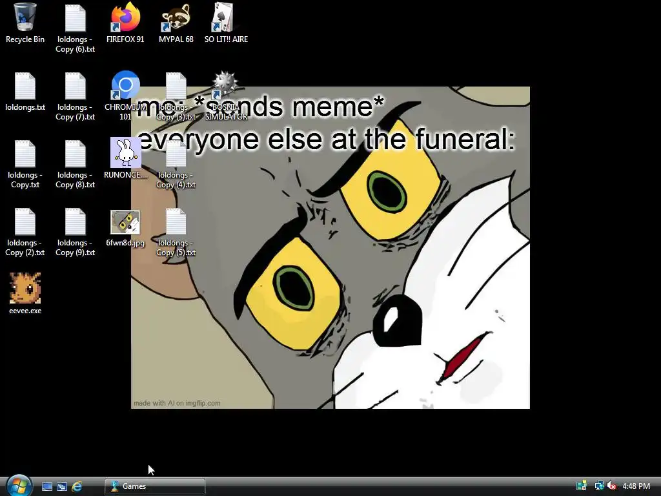The width and height of the screenshot is (661, 496).
Task: Select loldongs - Copy (9).txt file
Action: pyautogui.click(x=75, y=232)
